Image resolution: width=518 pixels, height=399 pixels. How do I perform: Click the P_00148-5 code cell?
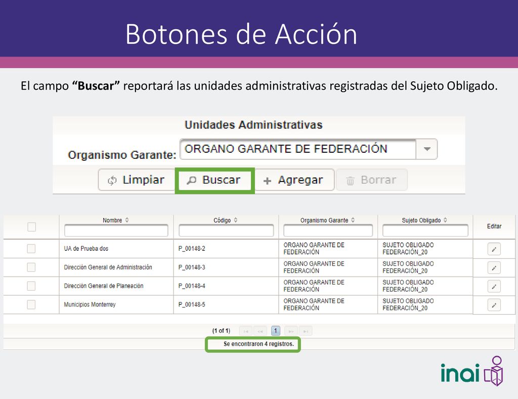(x=192, y=304)
